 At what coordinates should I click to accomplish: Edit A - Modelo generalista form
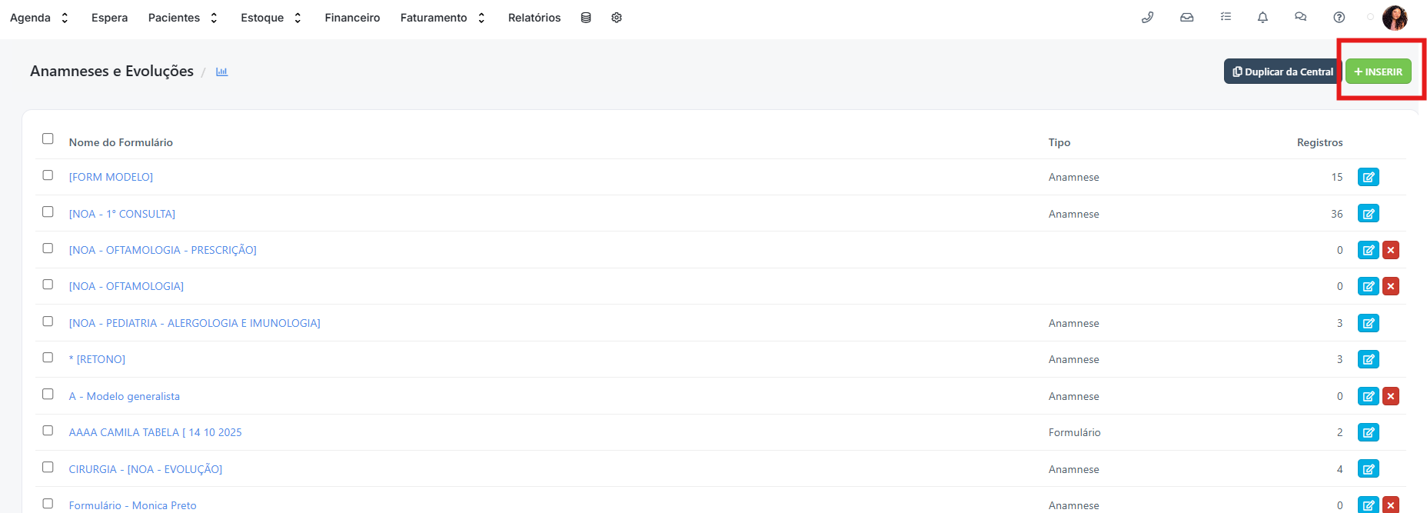(x=1369, y=396)
